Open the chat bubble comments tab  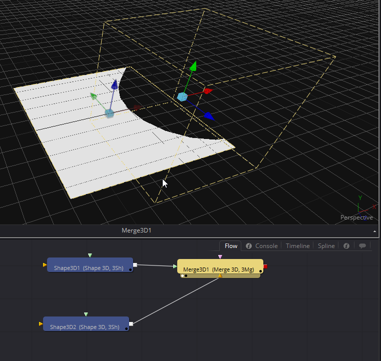(x=362, y=246)
